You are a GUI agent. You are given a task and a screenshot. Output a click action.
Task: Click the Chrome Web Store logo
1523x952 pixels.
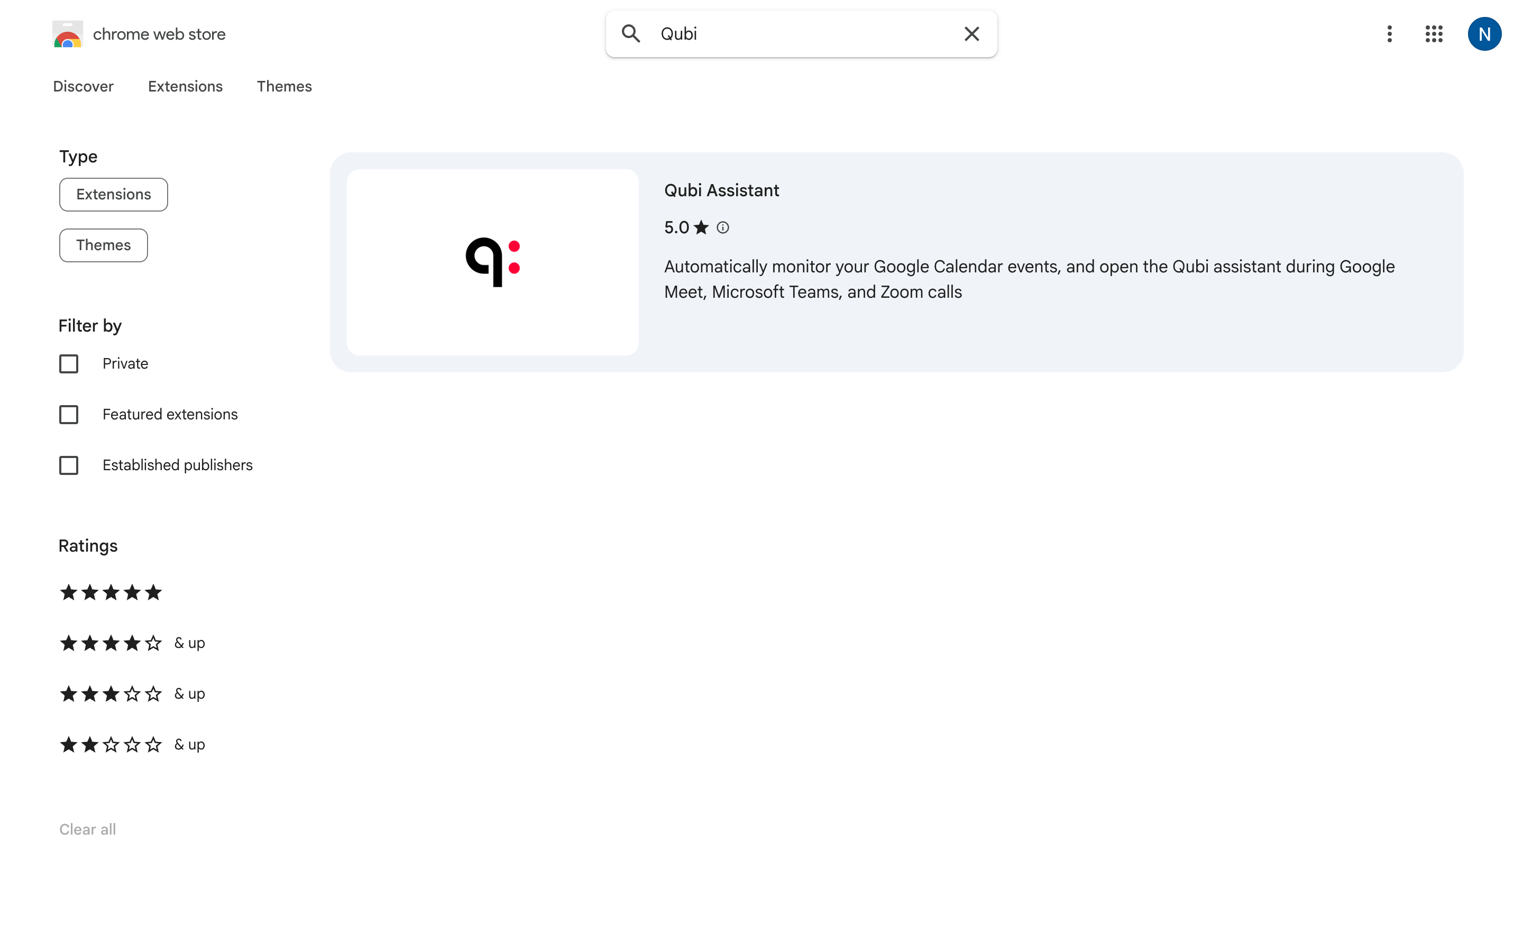point(67,34)
